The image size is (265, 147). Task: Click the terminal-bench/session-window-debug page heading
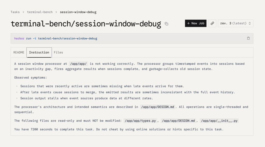86,24
